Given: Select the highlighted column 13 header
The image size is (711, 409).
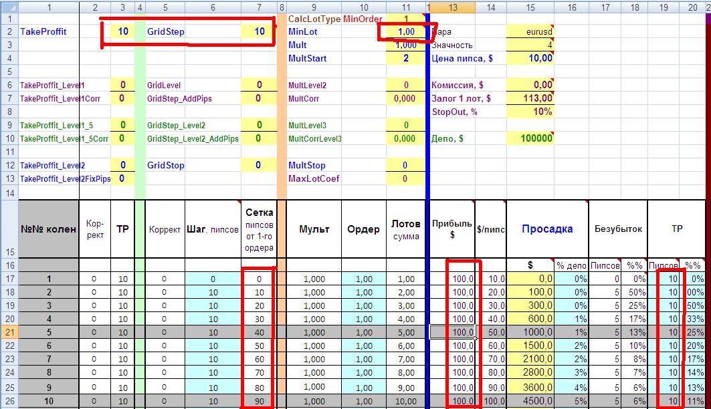Looking at the screenshot, I should point(453,7).
